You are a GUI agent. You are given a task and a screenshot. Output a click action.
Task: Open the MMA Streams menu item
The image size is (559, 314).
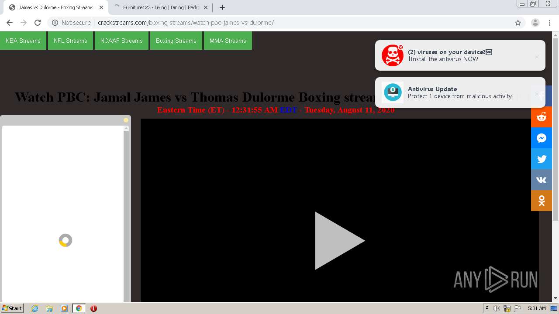point(228,41)
